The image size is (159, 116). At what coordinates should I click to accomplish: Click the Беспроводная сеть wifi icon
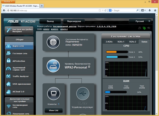[x=9, y=106]
